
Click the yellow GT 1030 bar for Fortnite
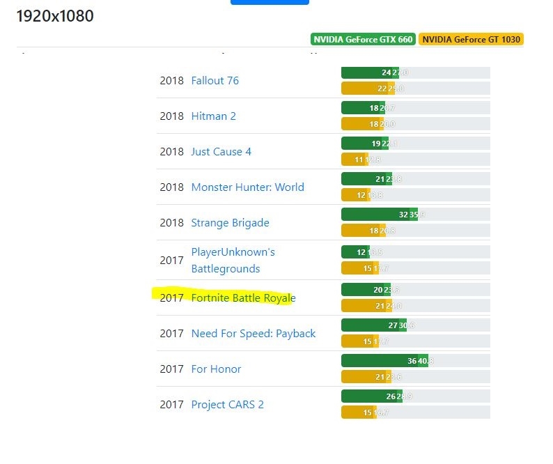click(x=366, y=306)
